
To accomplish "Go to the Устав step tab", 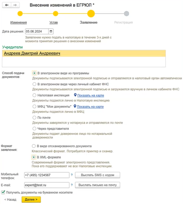I will point(53,22).
